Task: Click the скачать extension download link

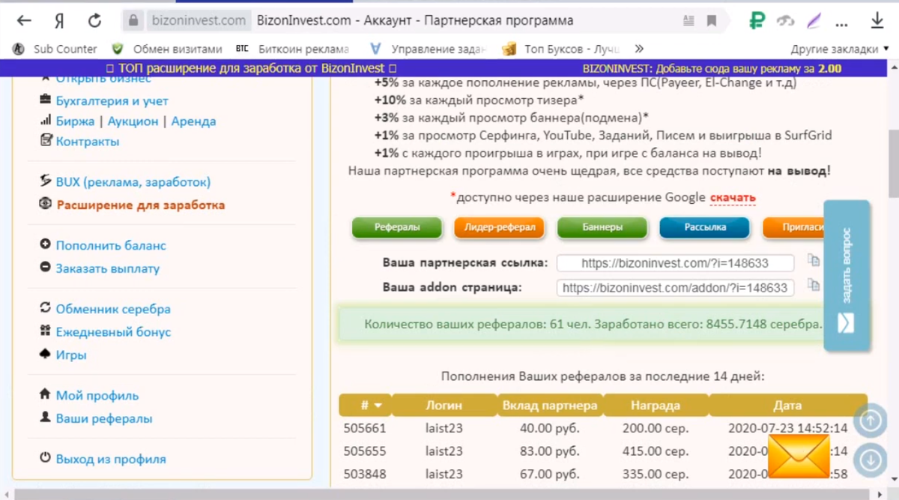Action: 733,198
